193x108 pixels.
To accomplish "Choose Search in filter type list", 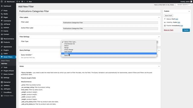I will click(x=109, y=55).
